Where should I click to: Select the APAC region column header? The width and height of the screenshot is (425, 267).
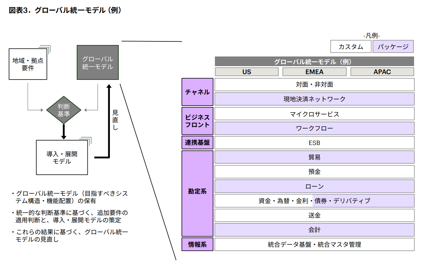(382, 72)
